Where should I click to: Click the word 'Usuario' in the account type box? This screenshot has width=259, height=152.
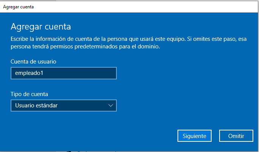pyautogui.click(x=25, y=105)
